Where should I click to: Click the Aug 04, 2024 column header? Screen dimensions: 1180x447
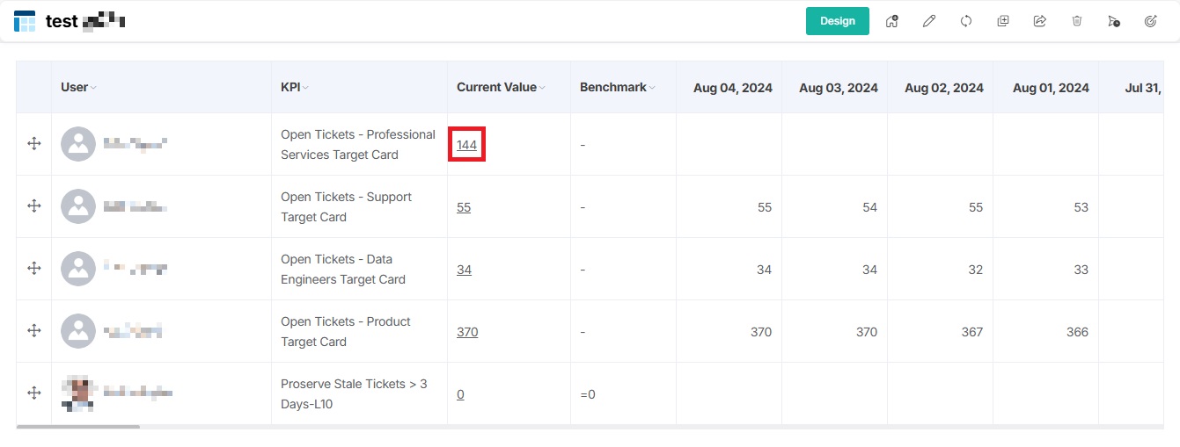pyautogui.click(x=732, y=88)
